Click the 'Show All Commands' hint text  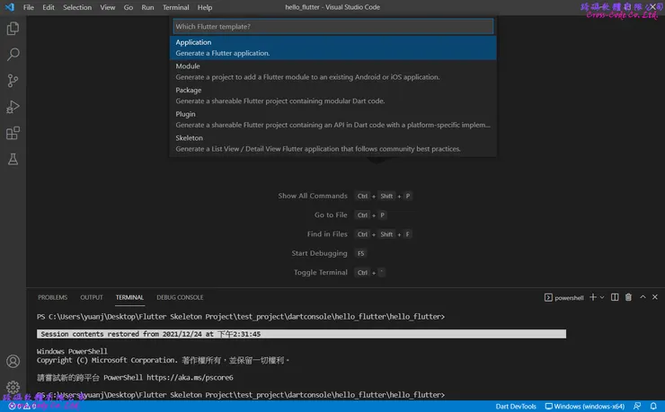tap(313, 196)
